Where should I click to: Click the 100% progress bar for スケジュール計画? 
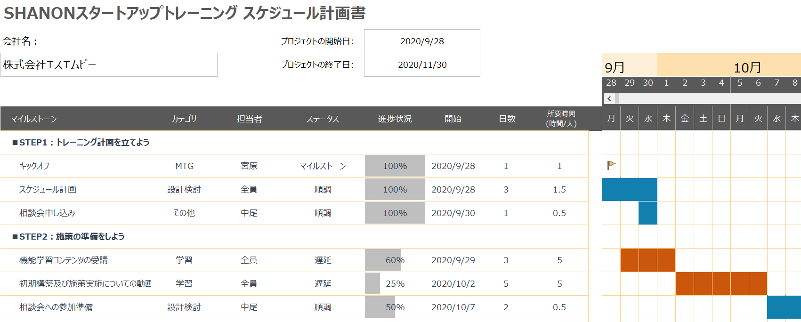pos(395,189)
